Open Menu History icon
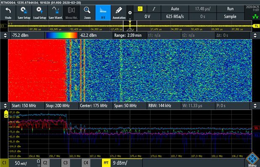 pyautogui.click(x=71, y=13)
